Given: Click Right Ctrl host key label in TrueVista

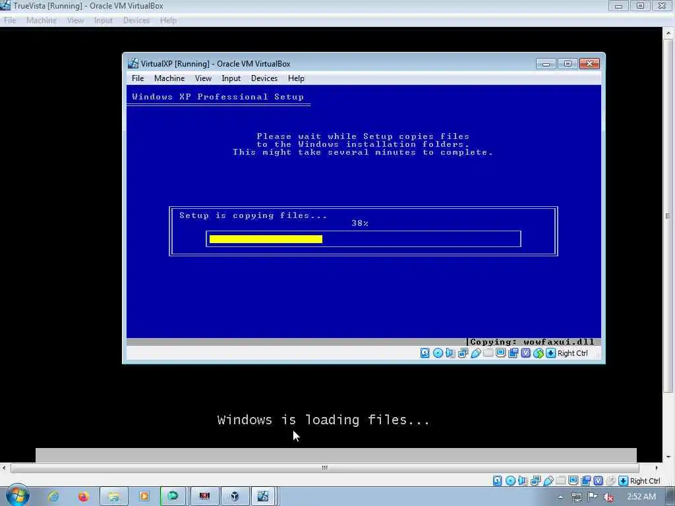Looking at the screenshot, I should click(645, 481).
